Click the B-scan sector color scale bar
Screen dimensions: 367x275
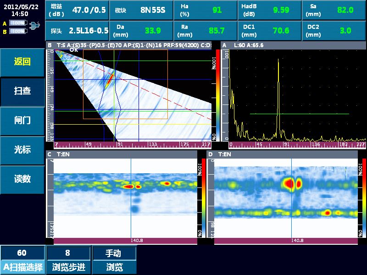tap(214, 95)
